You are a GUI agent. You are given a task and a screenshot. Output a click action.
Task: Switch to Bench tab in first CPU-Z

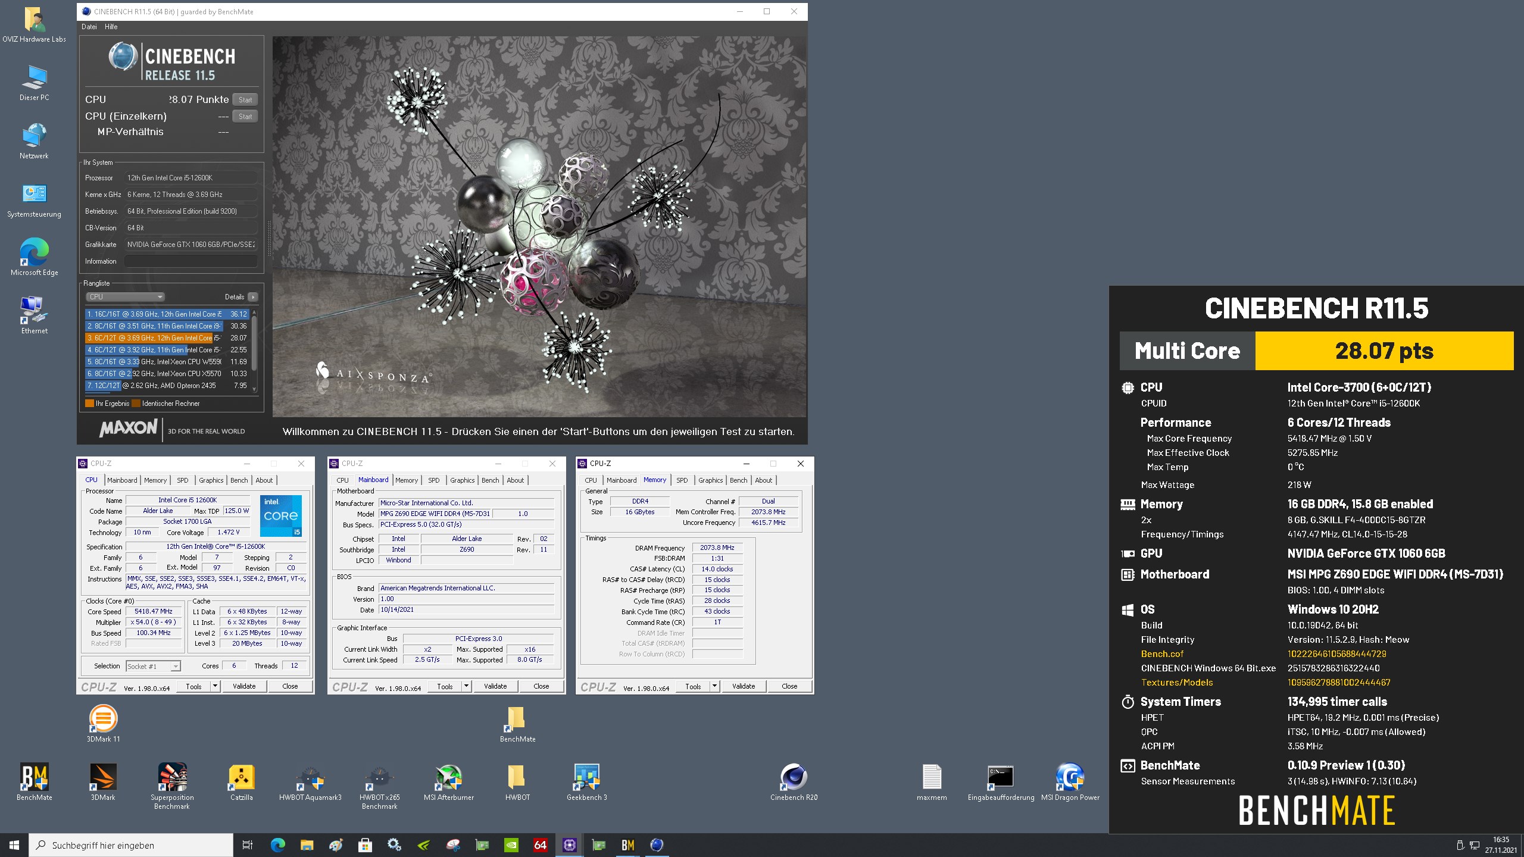point(239,480)
